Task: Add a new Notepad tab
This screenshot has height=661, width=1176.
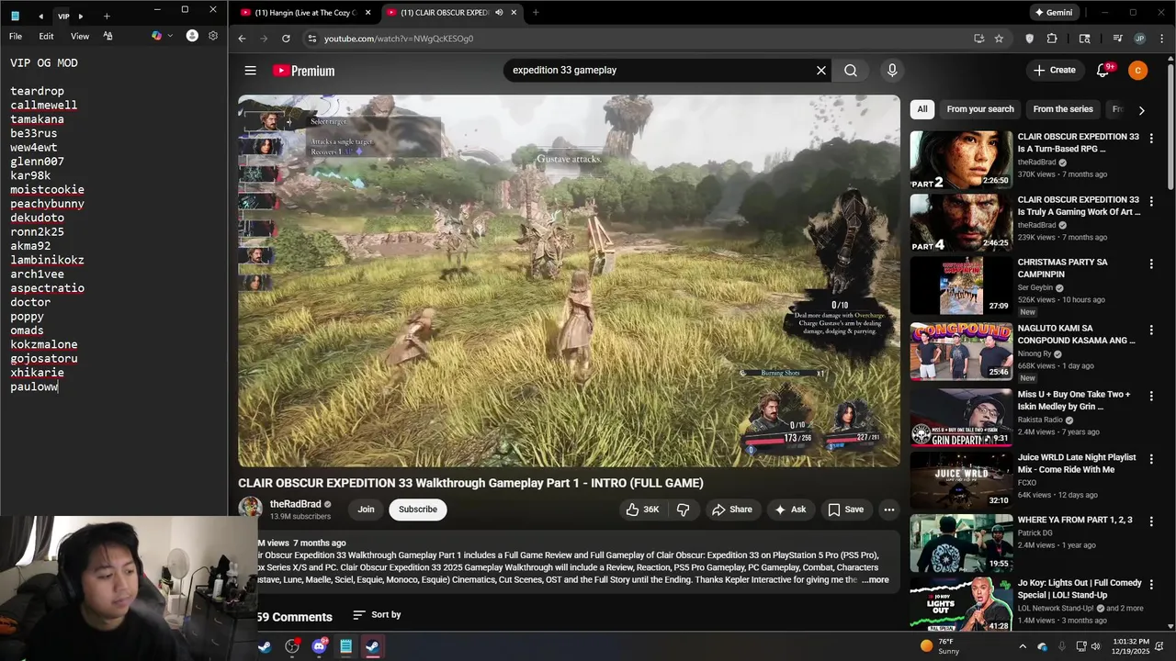Action: pos(107,16)
